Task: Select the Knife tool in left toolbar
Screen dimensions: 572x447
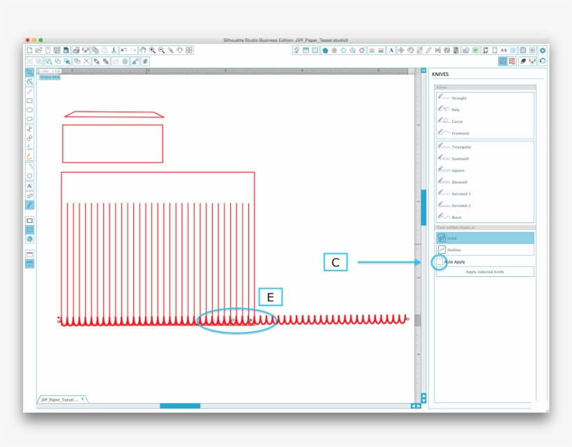Action: pyautogui.click(x=29, y=205)
